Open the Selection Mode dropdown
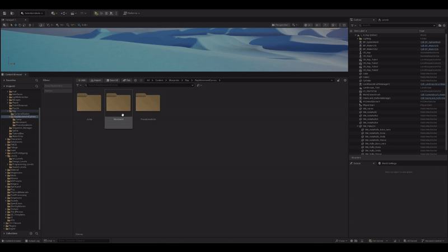Screen dimensions: 448x252 pos(32,13)
